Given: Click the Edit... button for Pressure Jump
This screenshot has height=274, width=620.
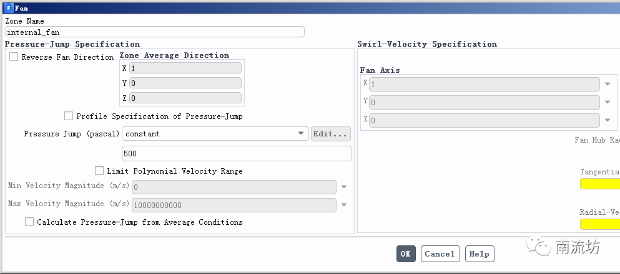Looking at the screenshot, I should point(331,134).
